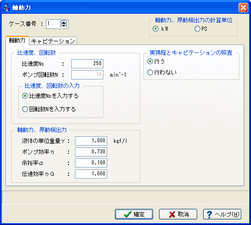
Task: Click the 比速度Ns input field
Action: 87,64
